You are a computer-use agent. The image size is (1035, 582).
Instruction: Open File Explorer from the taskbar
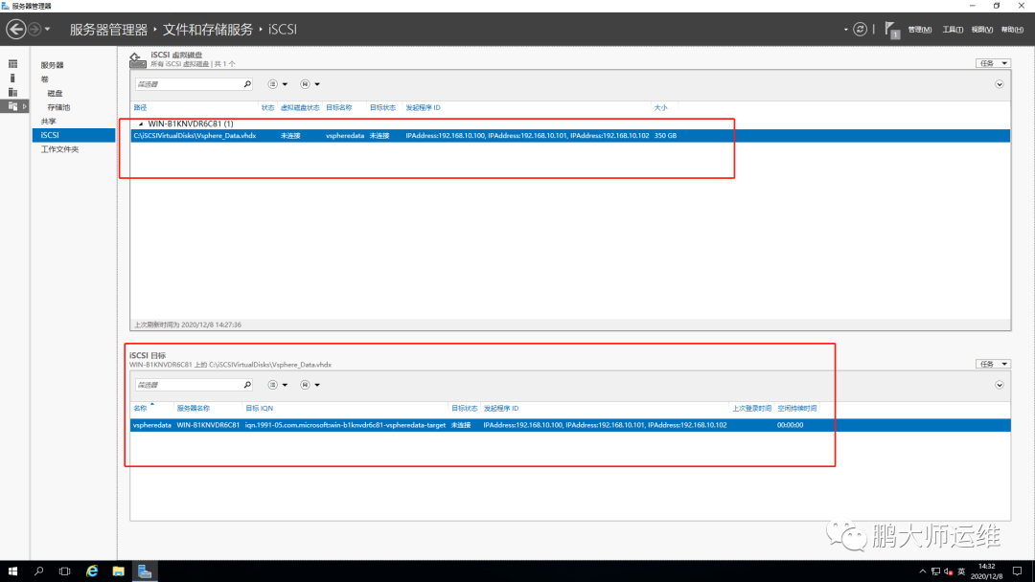click(118, 571)
